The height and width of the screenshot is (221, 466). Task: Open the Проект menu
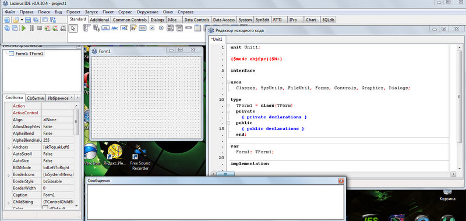[73, 12]
